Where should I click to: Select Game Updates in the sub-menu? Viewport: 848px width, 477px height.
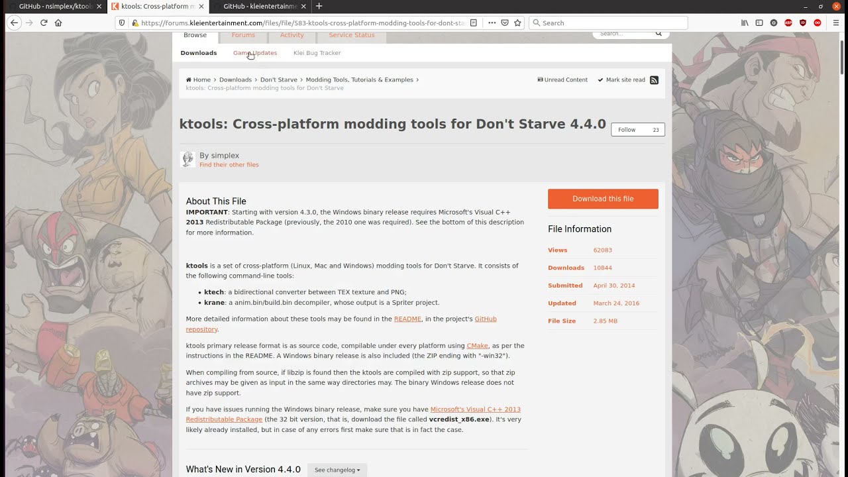pyautogui.click(x=255, y=53)
